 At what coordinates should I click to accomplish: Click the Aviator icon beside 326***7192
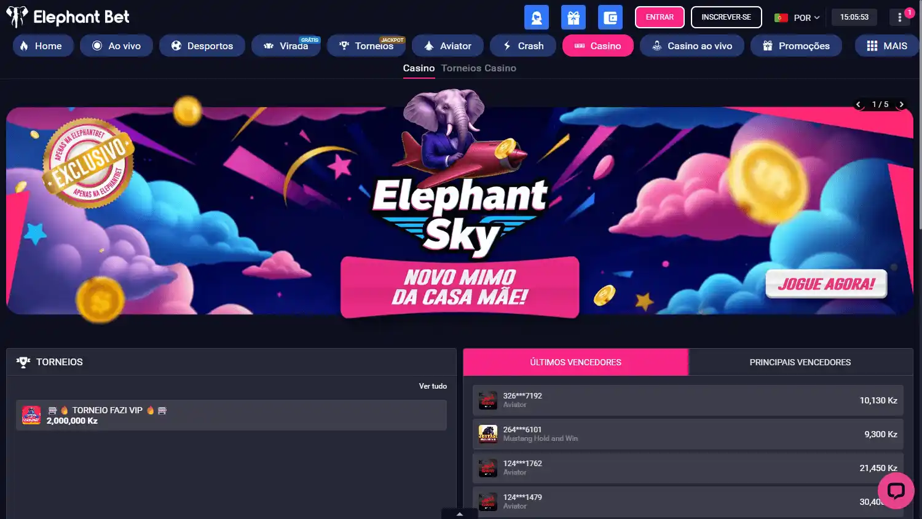point(488,400)
